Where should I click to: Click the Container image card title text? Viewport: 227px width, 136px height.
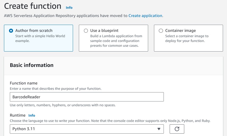pos(180,31)
